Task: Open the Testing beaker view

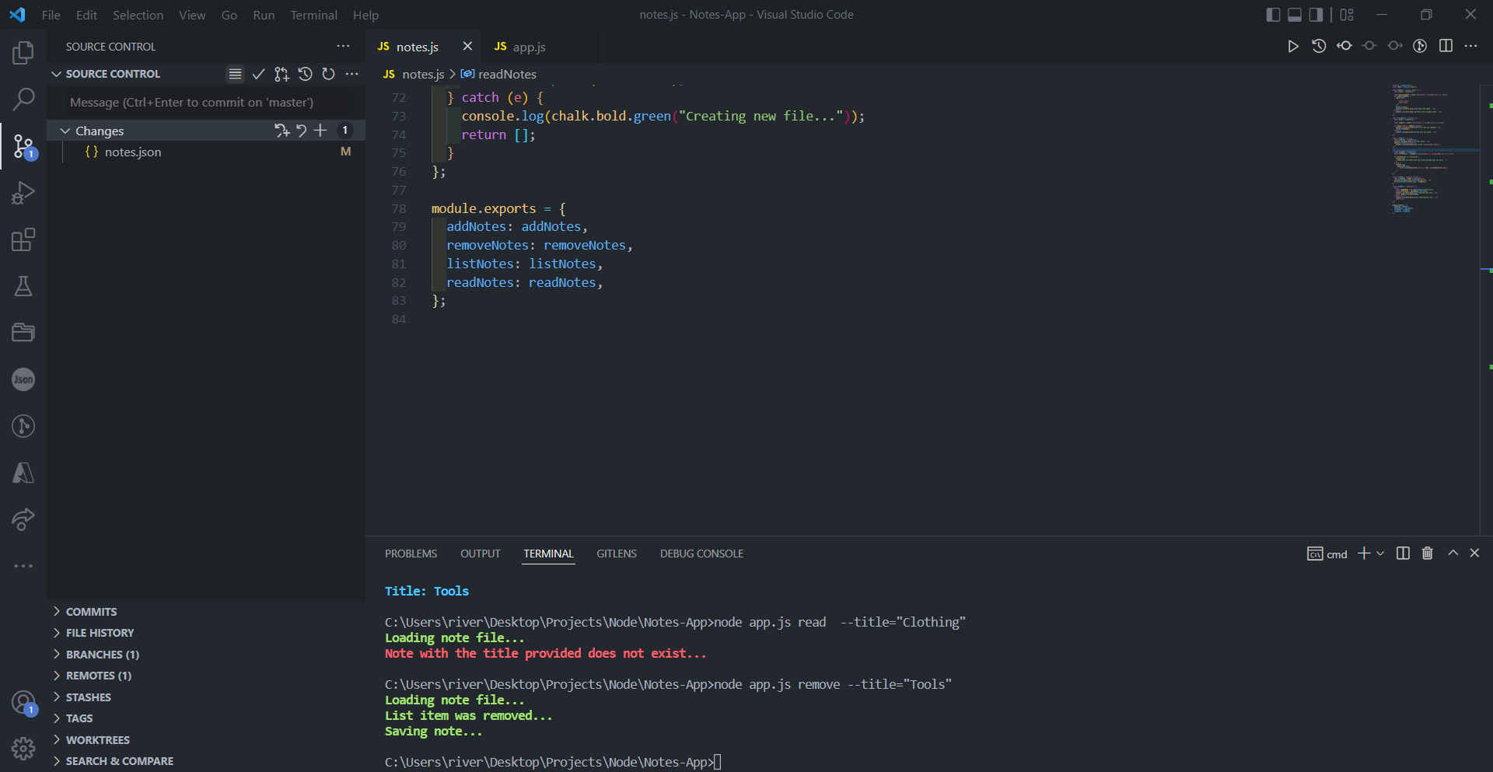Action: click(x=23, y=286)
